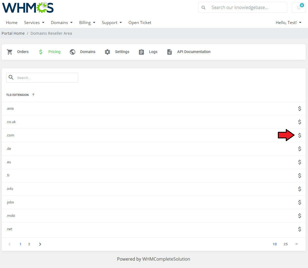Select the .com row text
The width and height of the screenshot is (308, 268).
coord(10,135)
